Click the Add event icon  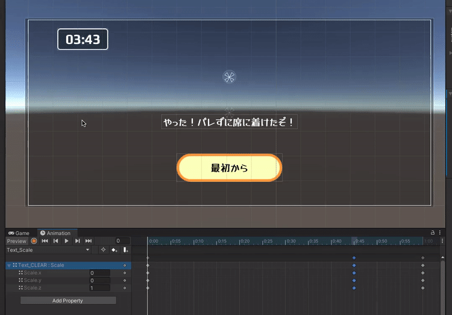coord(125,250)
